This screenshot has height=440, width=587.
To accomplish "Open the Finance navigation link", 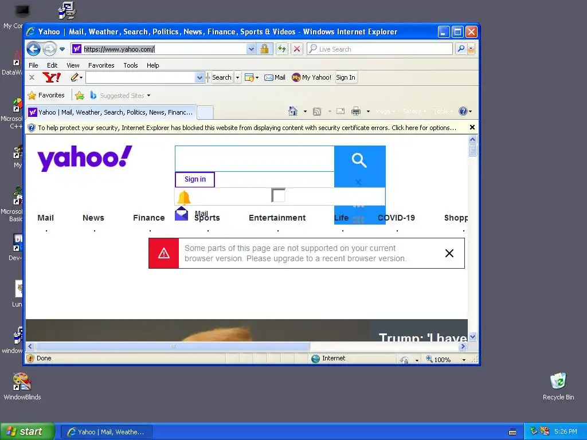I will point(149,218).
